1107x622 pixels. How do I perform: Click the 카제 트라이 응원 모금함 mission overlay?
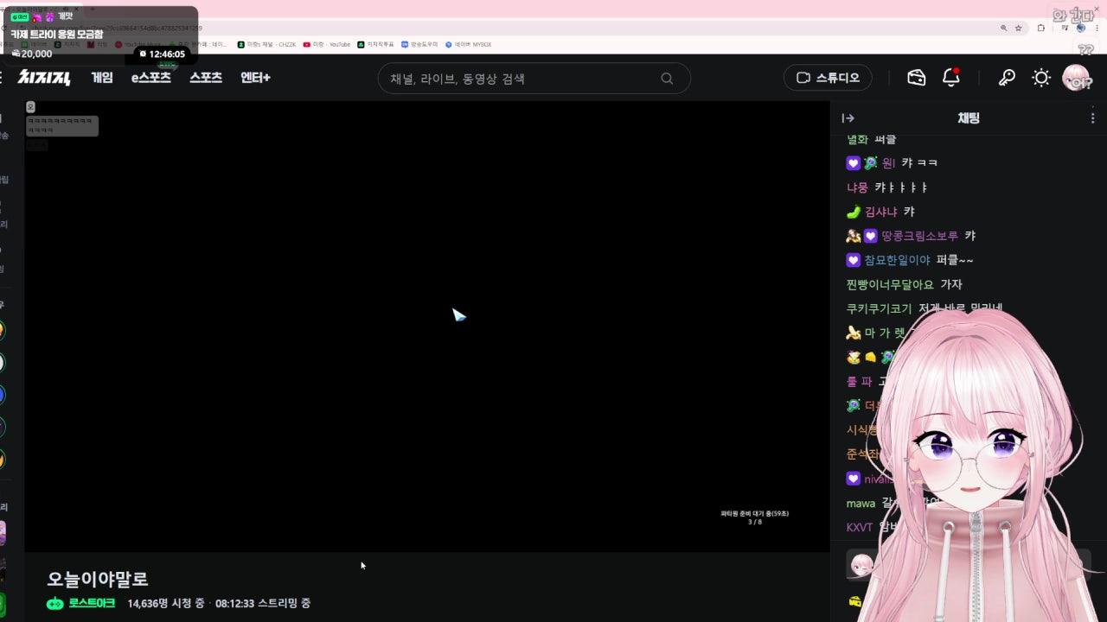(57, 34)
